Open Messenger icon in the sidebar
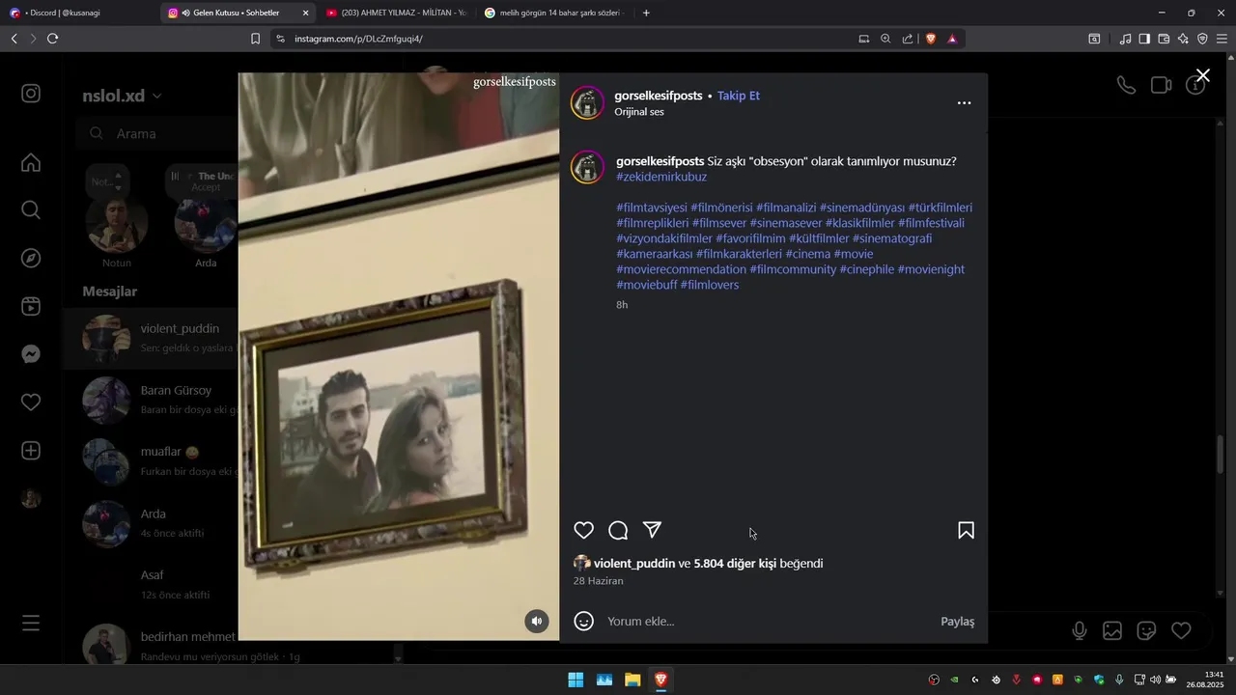Image resolution: width=1236 pixels, height=695 pixels. pyautogui.click(x=31, y=354)
